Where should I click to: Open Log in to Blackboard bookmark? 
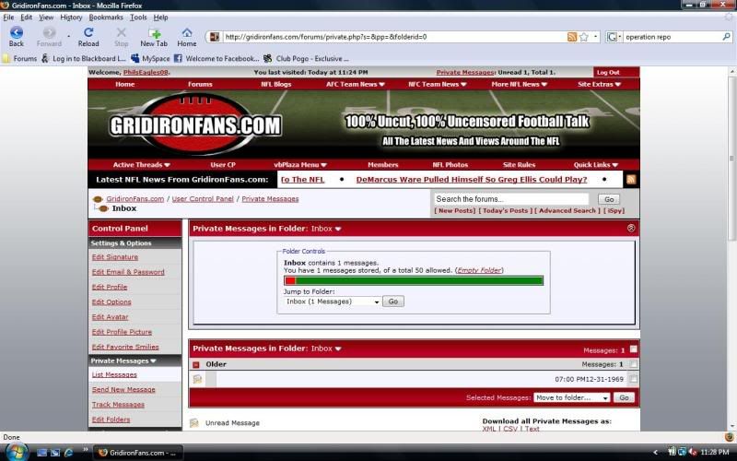[84, 58]
